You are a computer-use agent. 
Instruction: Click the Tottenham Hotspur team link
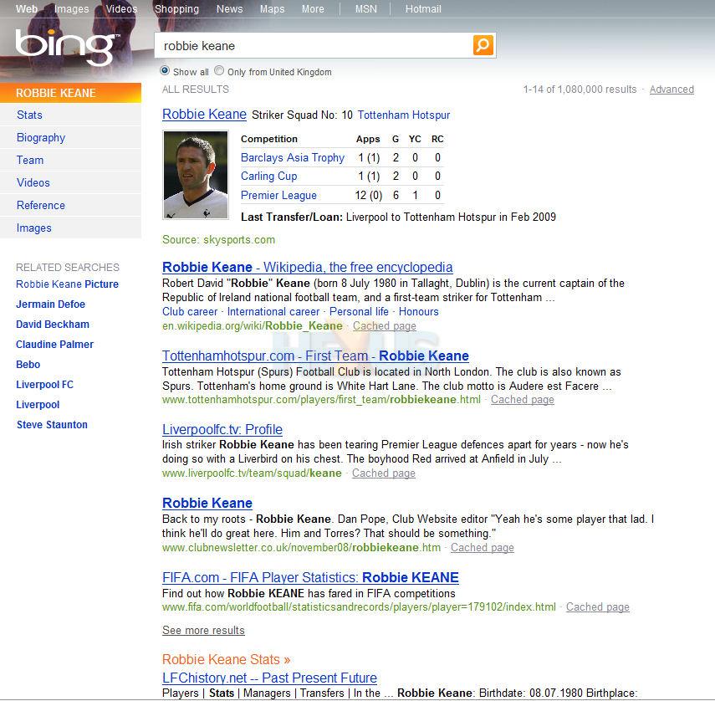point(404,115)
